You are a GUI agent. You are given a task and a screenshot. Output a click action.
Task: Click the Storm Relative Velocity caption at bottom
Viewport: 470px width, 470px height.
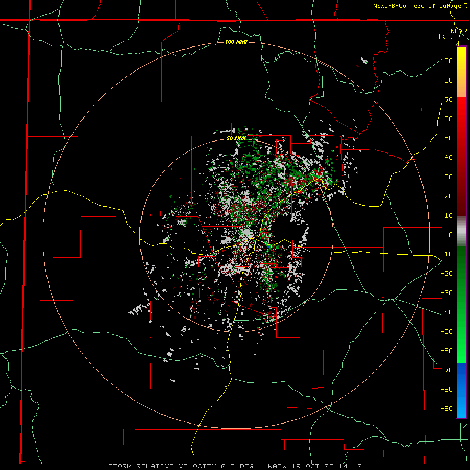click(x=235, y=466)
